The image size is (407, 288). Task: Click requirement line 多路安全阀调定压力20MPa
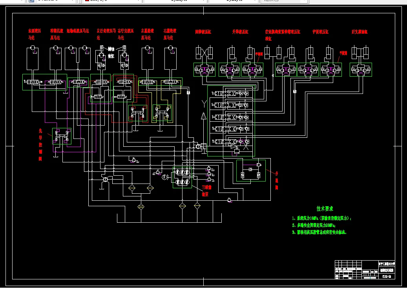point(314,225)
